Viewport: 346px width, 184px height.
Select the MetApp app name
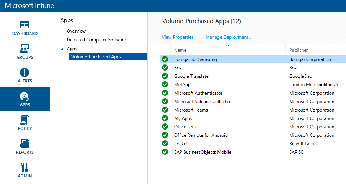(182, 85)
